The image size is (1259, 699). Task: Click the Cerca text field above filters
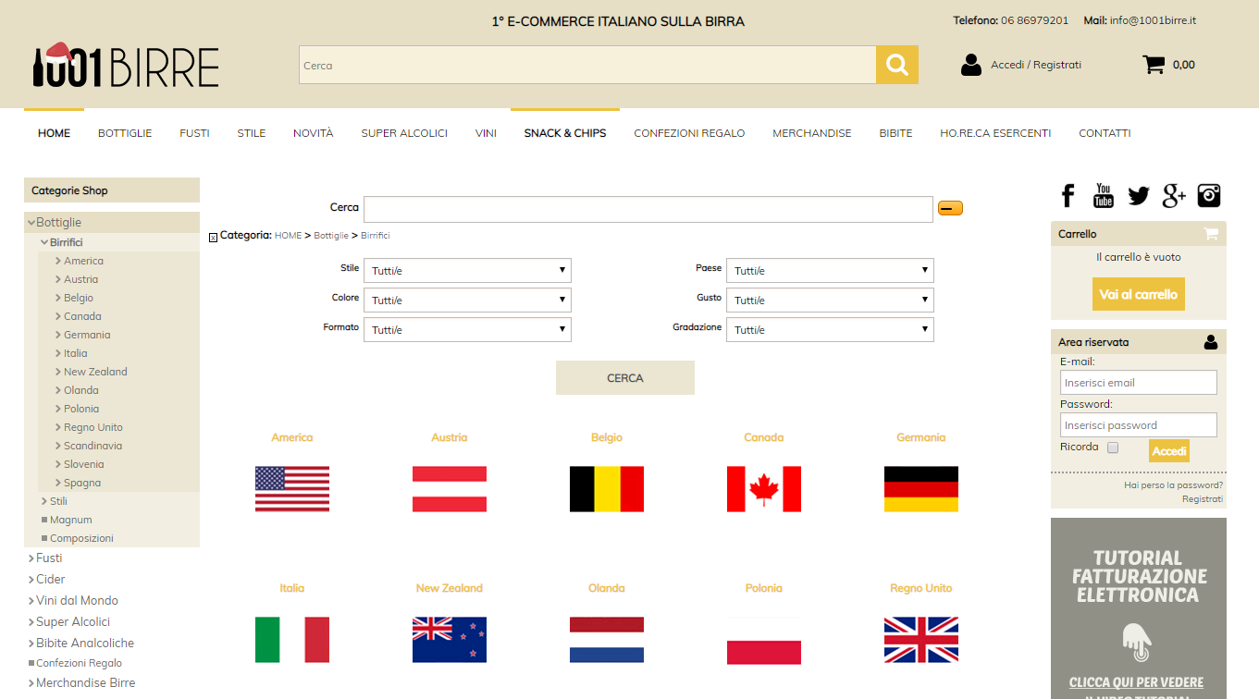point(648,209)
